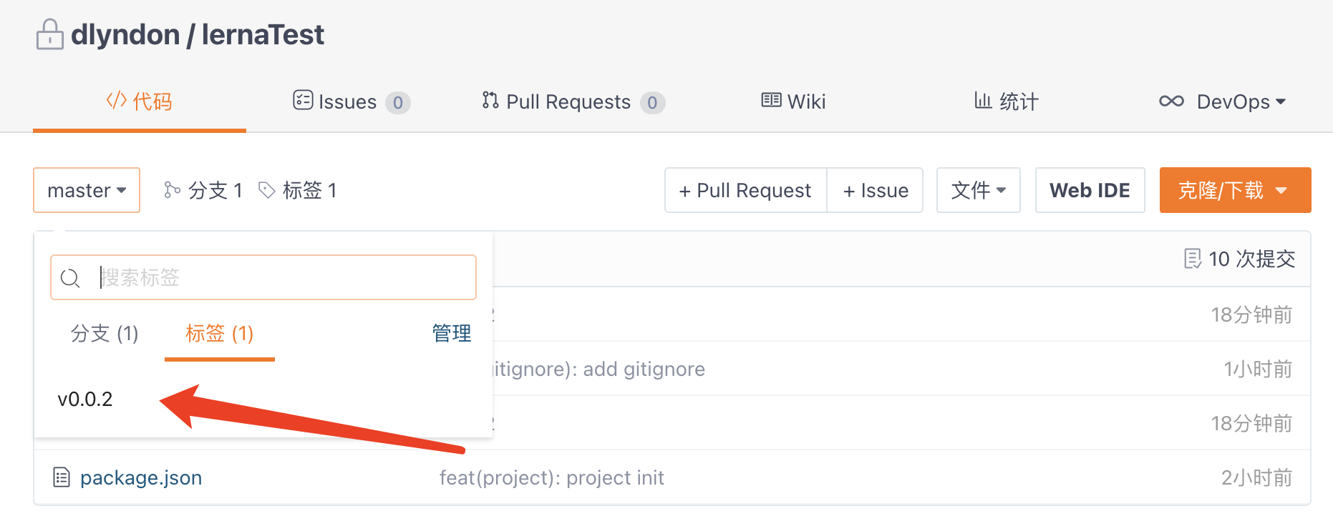Click the commits document icon
The image size is (1333, 526).
(1192, 258)
